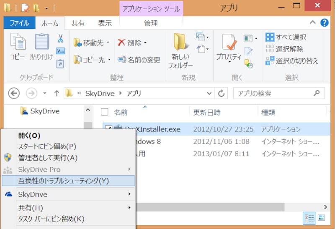Select the DivXInstaller.exe file row

[x=216, y=129]
